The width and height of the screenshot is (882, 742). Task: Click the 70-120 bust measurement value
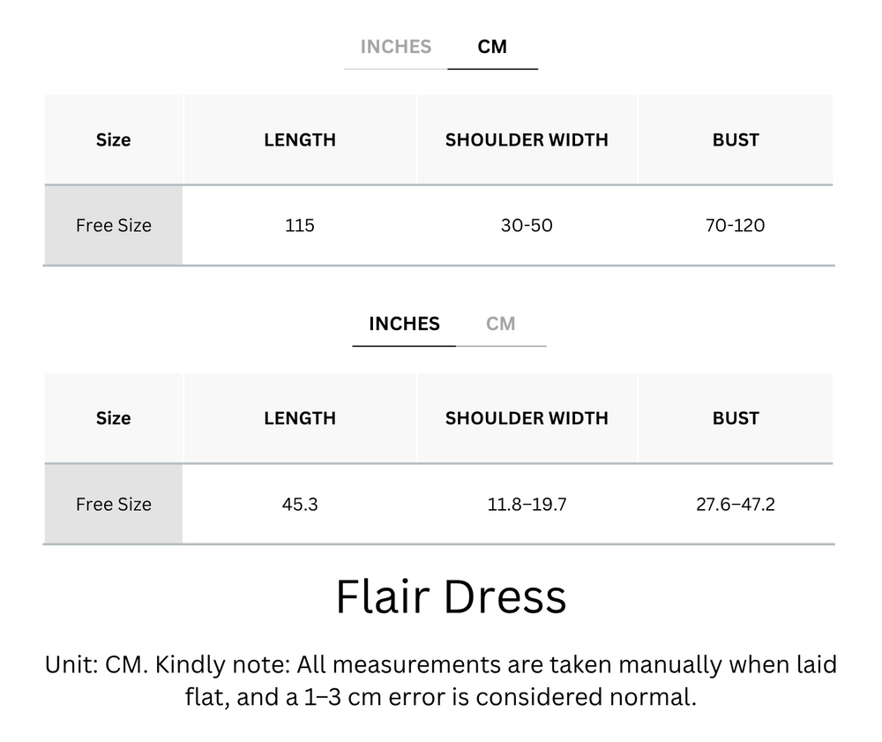tap(736, 225)
